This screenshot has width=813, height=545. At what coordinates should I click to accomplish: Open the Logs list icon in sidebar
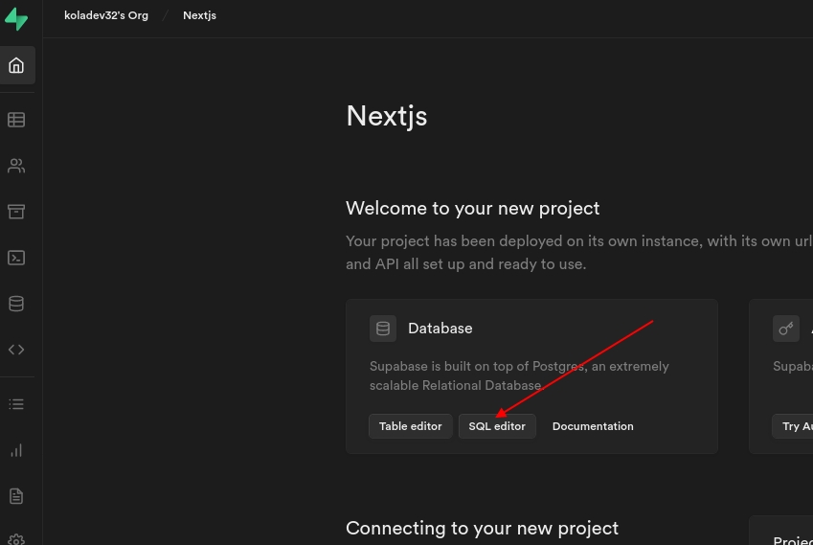click(x=16, y=404)
